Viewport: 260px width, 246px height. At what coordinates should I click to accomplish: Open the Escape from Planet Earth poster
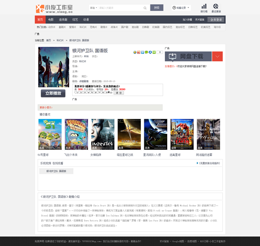(182, 134)
